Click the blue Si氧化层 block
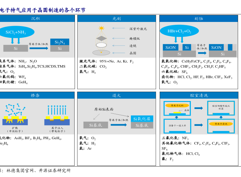This screenshot has width=241, height=177. pos(142,119)
